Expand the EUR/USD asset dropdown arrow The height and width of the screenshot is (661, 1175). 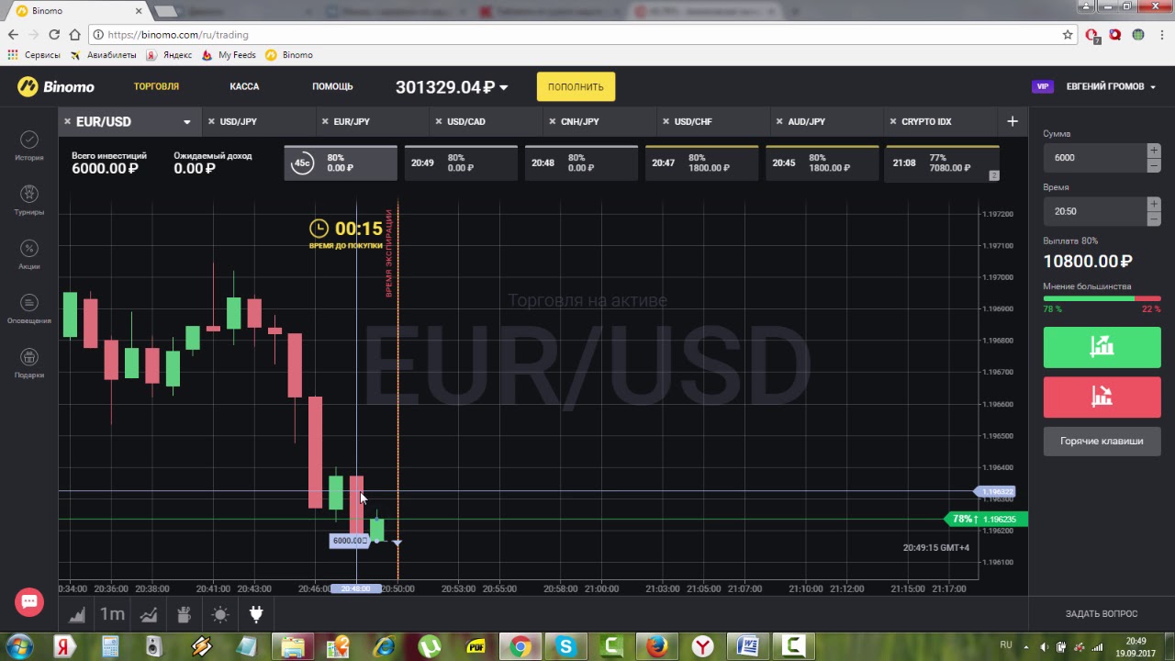tap(187, 122)
